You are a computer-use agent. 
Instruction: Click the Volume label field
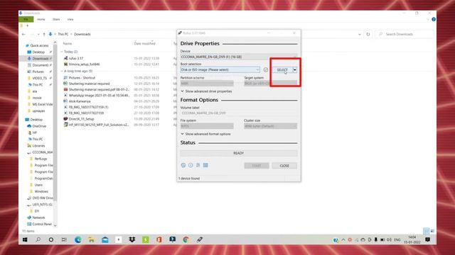click(x=239, y=113)
